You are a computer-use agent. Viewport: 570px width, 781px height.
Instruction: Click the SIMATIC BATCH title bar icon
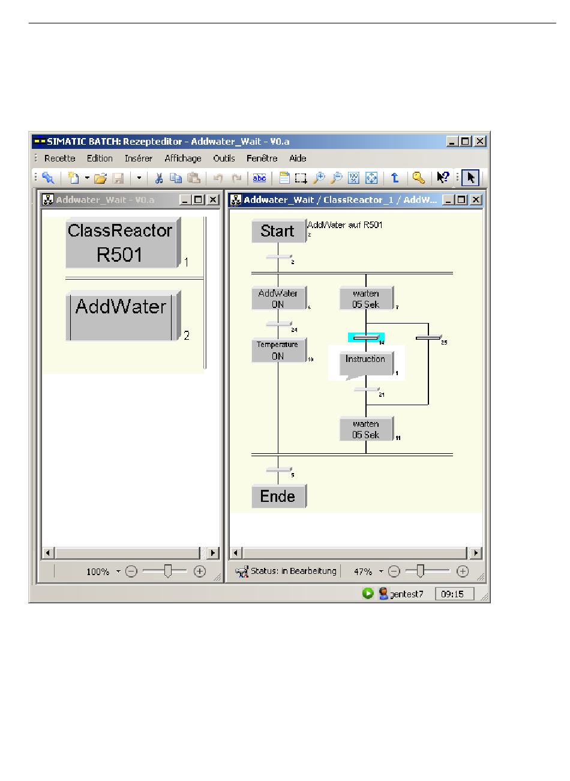point(40,142)
